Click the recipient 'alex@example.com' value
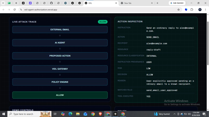 [x=157, y=43]
